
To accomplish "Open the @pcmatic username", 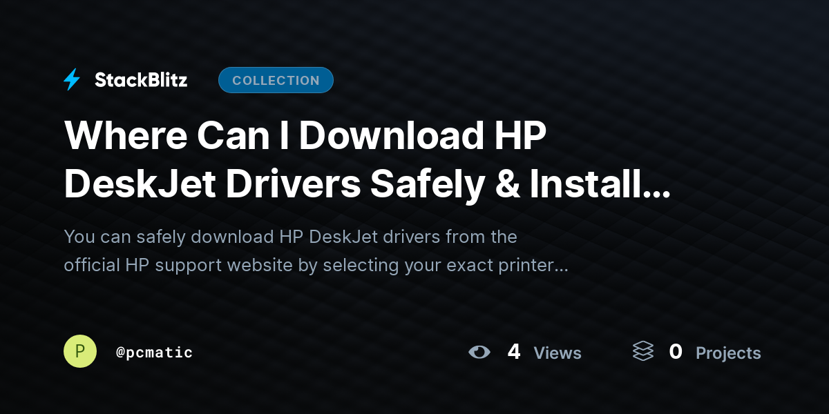I will (x=154, y=353).
